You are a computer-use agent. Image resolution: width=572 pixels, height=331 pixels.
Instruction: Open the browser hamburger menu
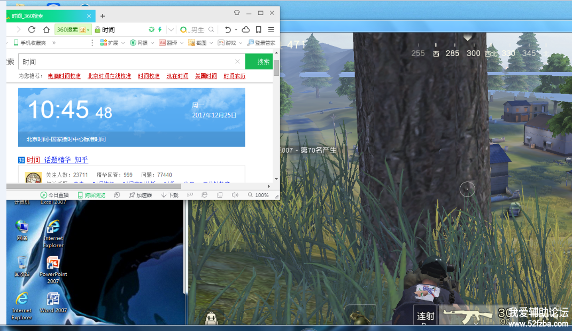(271, 29)
